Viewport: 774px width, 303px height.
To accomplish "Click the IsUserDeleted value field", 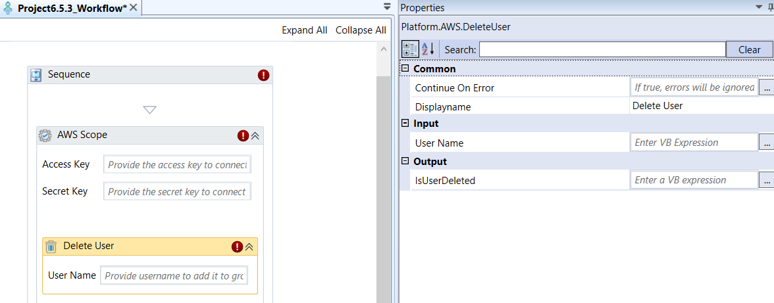I will coord(694,180).
